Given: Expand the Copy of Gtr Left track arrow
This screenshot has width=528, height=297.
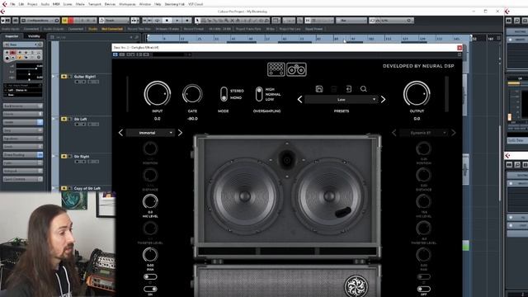Looking at the screenshot, I should coord(53,188).
